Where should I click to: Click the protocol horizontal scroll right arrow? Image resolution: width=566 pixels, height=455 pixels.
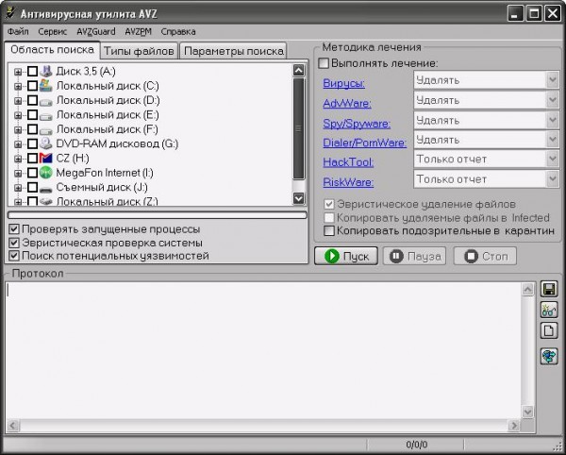(x=513, y=426)
